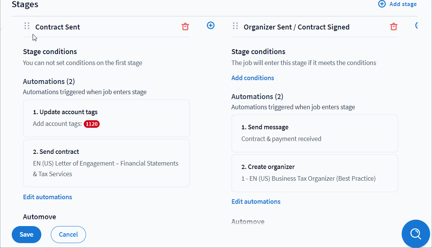This screenshot has width=432, height=248.
Task: Edit automations for Organizer Sent stage
Action: tap(256, 201)
